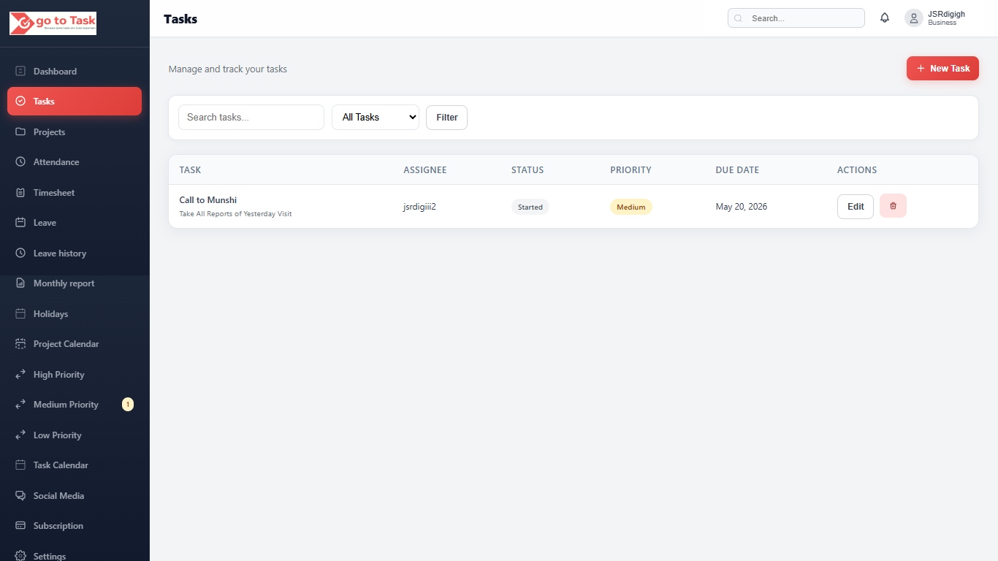Viewport: 998px width, 561px height.
Task: Click the DUE DATE column header
Action: click(737, 169)
